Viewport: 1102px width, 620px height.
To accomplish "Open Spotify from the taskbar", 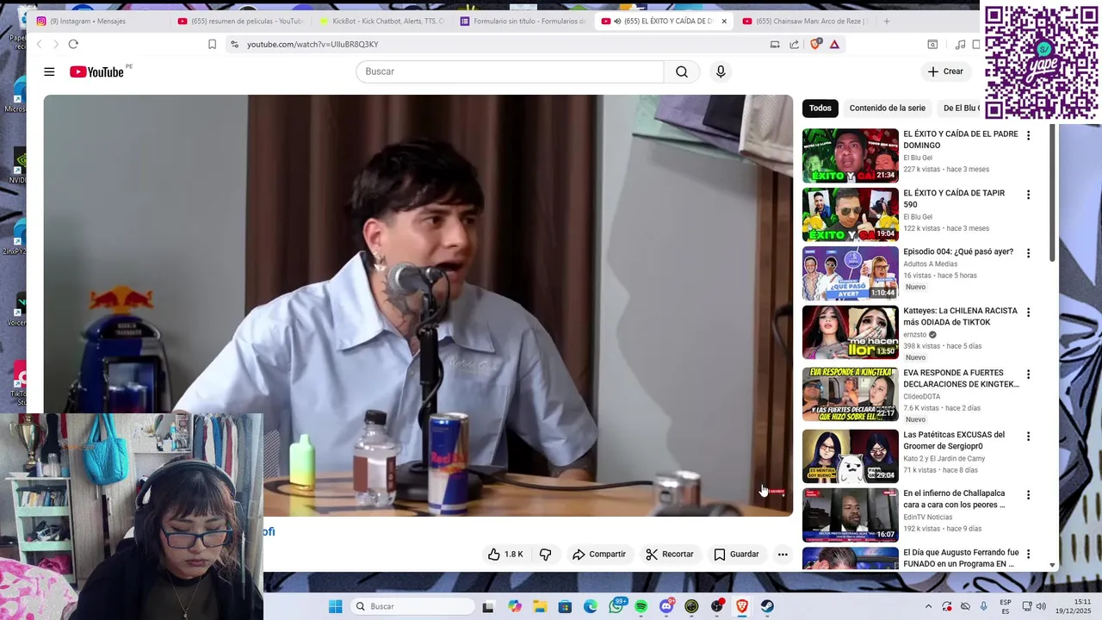I will pyautogui.click(x=641, y=606).
